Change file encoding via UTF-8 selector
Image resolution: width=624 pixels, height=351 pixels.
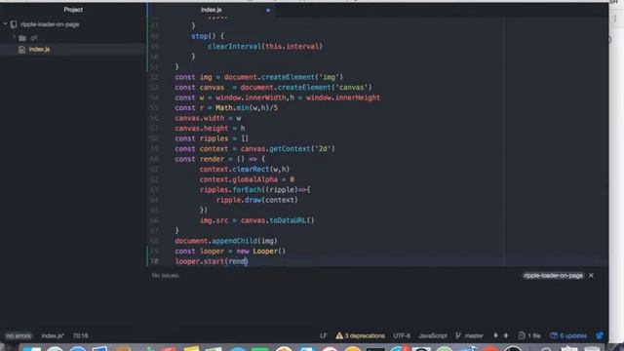(x=402, y=335)
